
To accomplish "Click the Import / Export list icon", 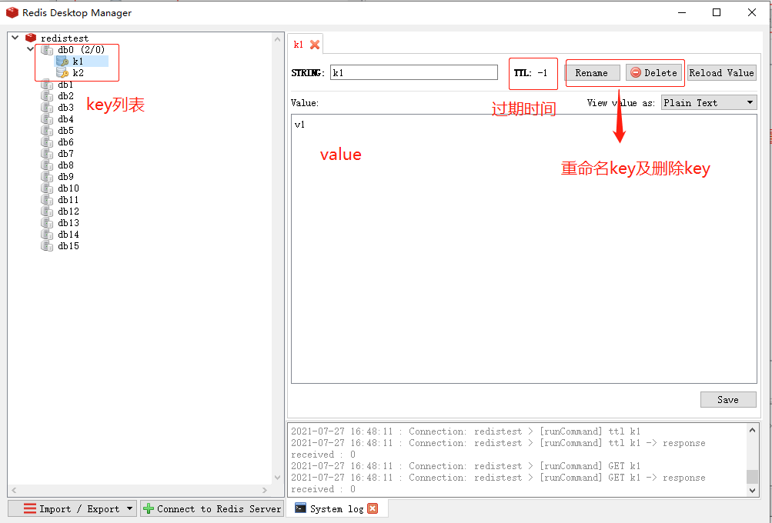I will point(30,508).
